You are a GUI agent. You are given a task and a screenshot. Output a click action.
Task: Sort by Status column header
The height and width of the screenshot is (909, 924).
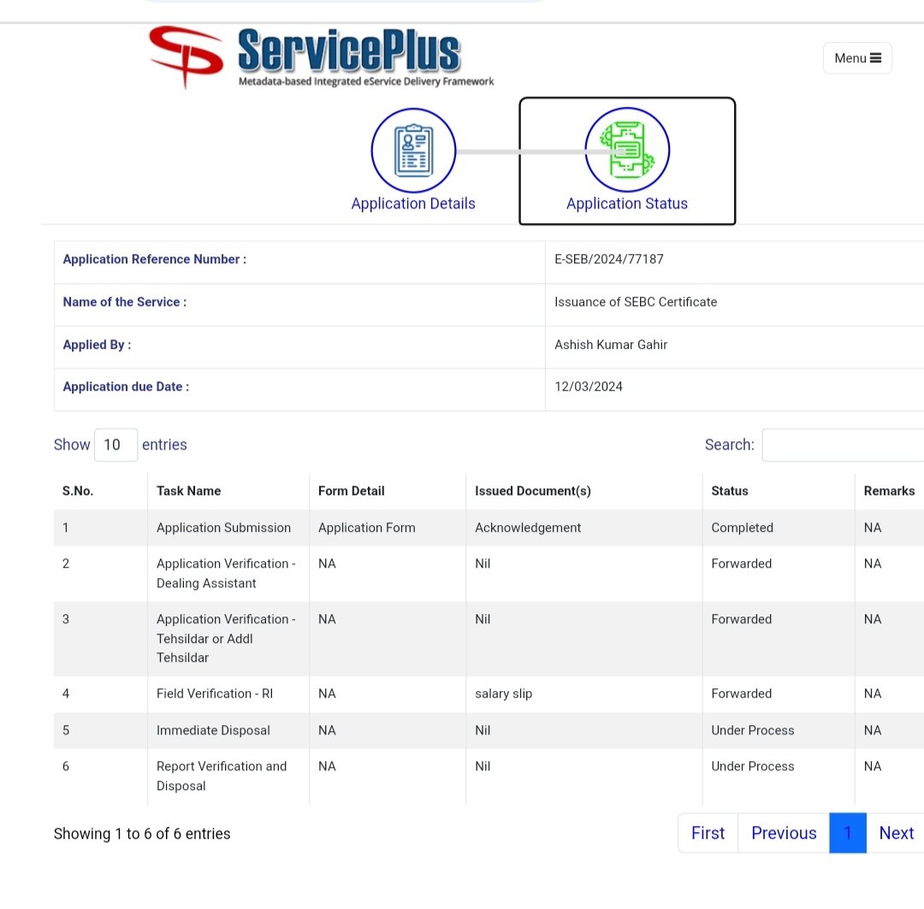(730, 491)
